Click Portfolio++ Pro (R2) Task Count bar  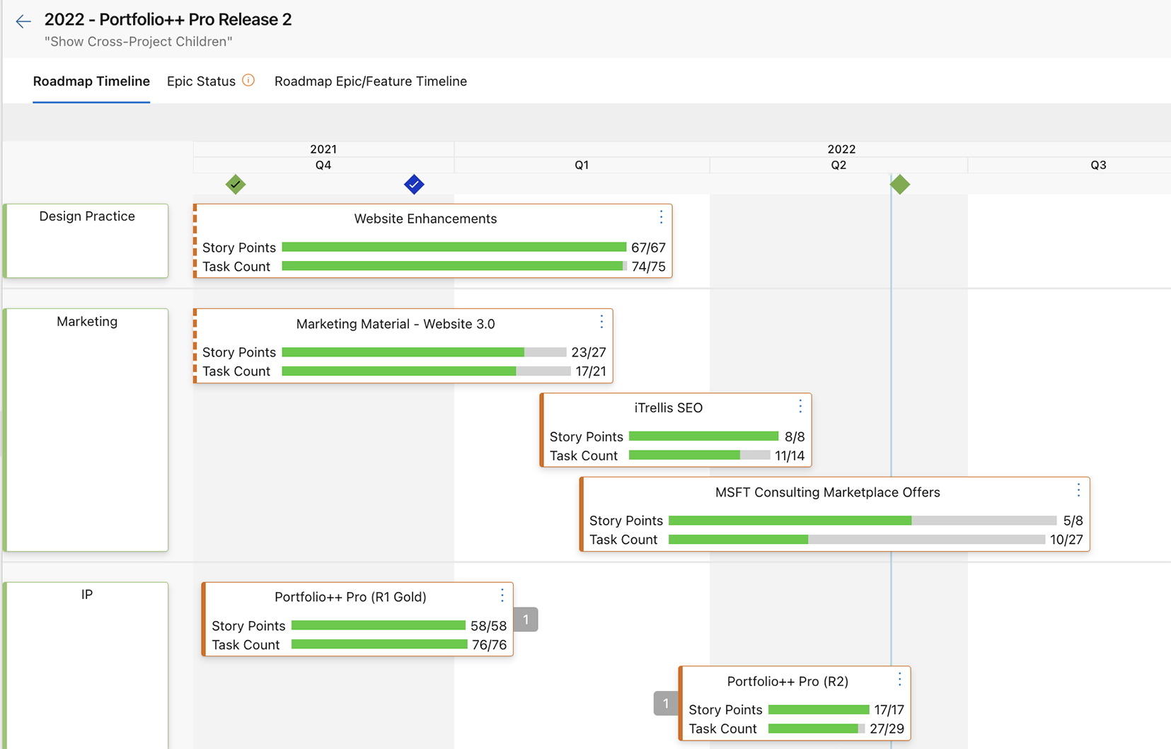tap(817, 728)
